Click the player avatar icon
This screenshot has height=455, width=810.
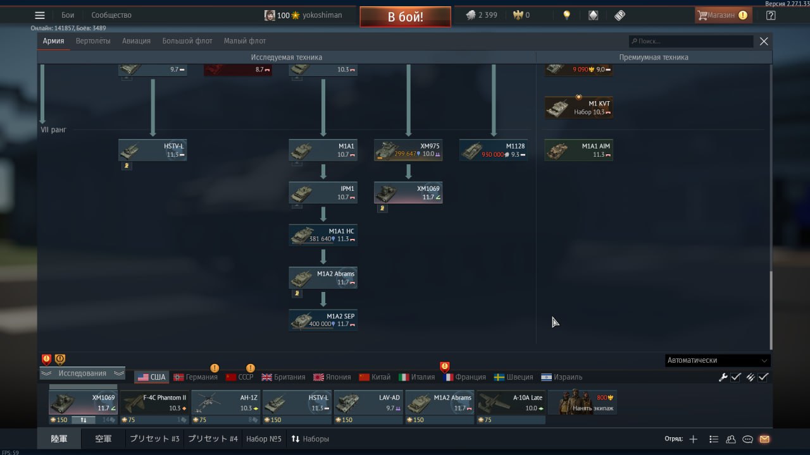point(270,15)
